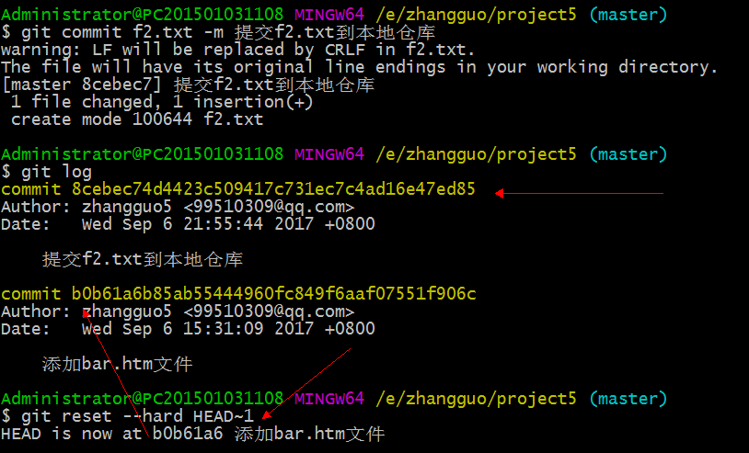Select the commit hash starting with b0b61a6b

point(273,294)
